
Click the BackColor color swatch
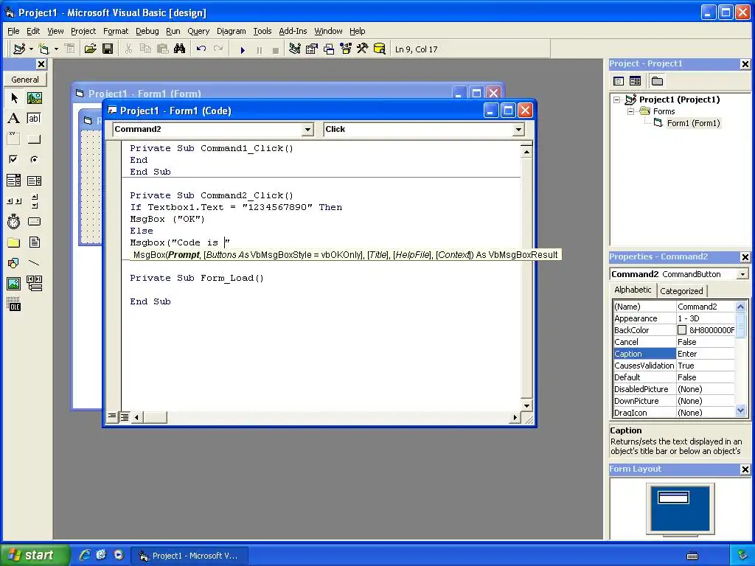682,330
